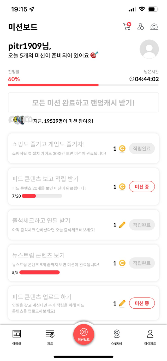Tap the mission participants avatar group
167x361 pixels.
click(x=20, y=120)
